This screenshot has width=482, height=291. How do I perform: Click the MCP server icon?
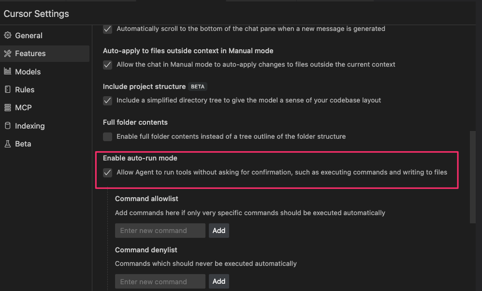(7, 107)
